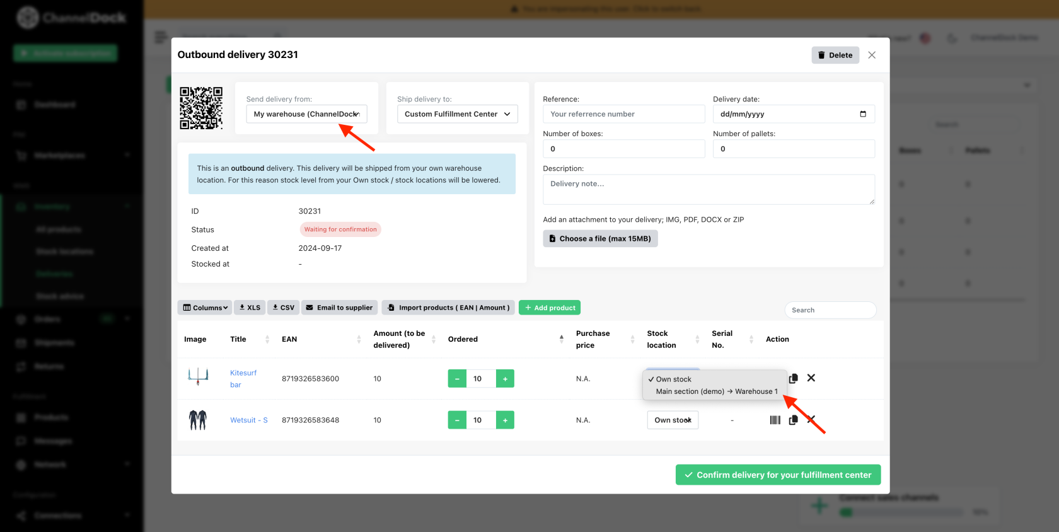1059x532 pixels.
Task: Open the Ship delivery to dropdown
Action: tap(458, 114)
